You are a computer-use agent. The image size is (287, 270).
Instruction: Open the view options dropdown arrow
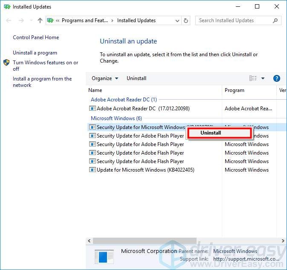263,78
